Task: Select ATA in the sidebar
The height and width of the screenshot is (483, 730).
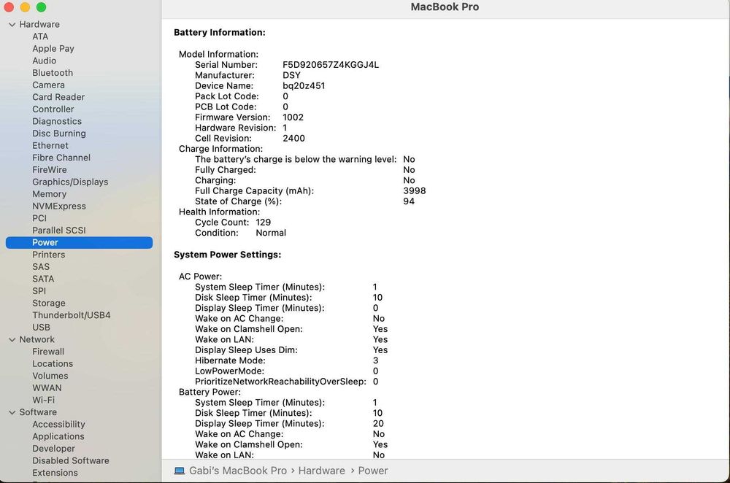Action: coord(40,36)
